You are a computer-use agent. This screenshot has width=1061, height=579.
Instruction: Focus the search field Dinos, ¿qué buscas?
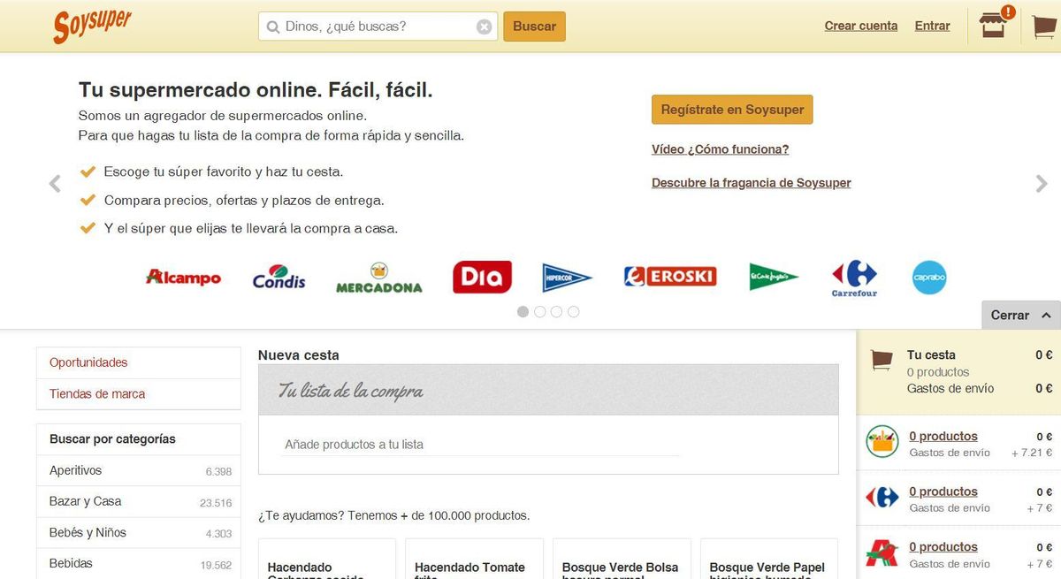point(378,27)
